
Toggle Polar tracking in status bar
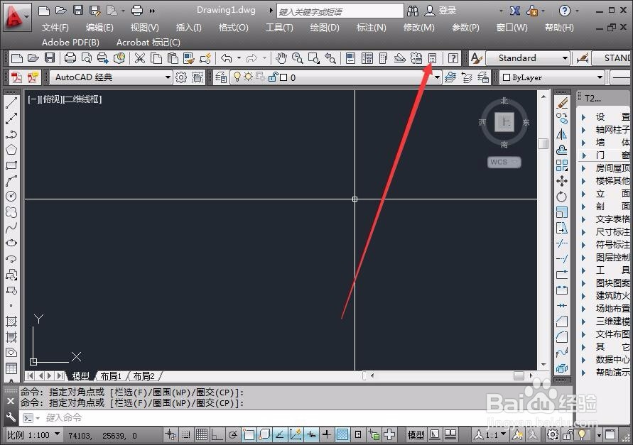click(x=233, y=434)
